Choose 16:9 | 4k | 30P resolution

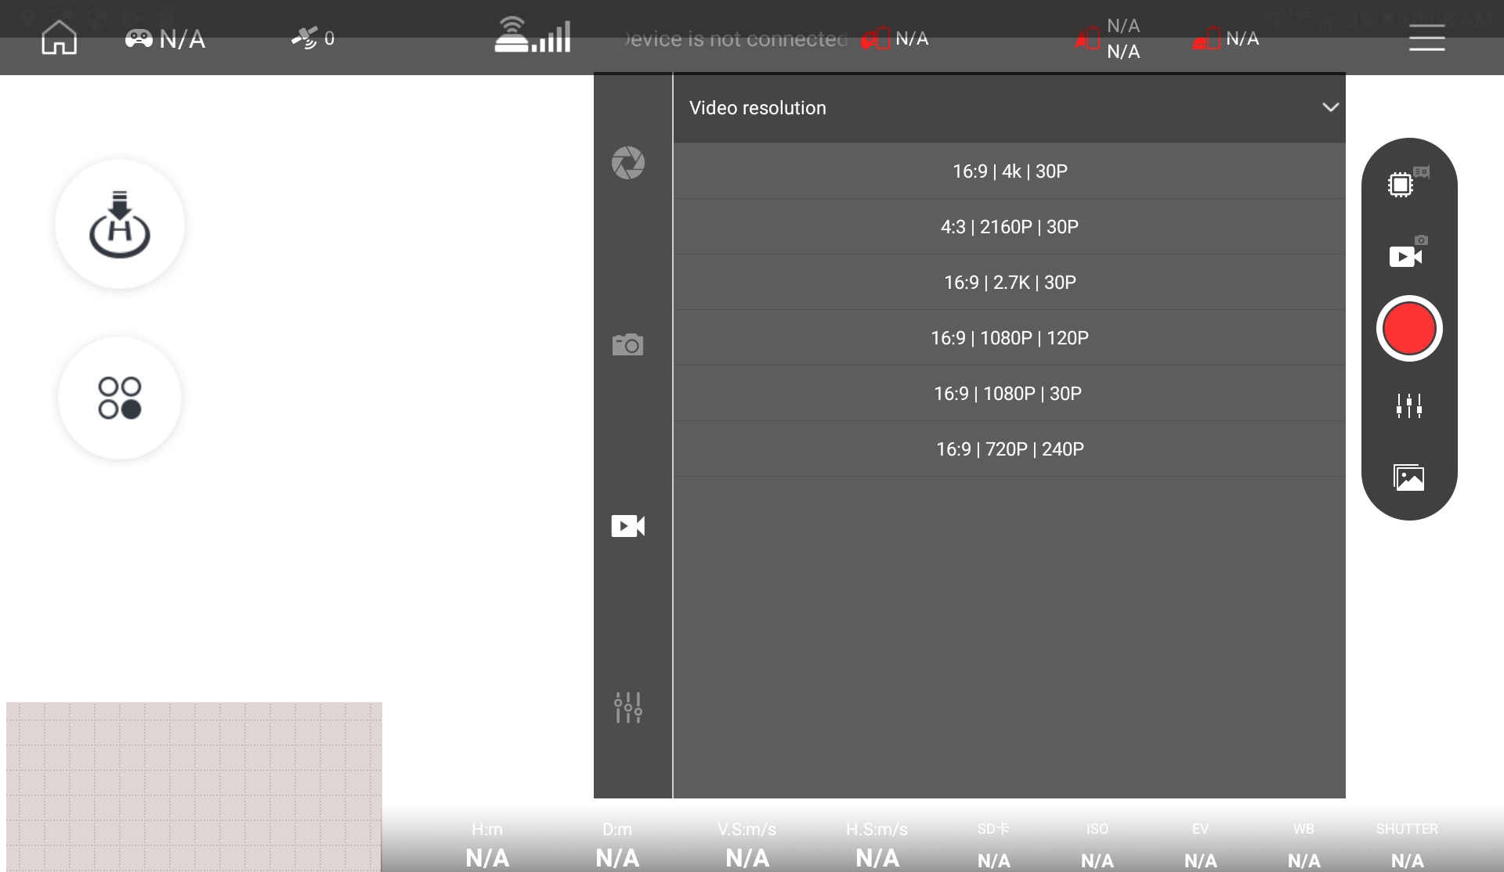tap(1010, 171)
